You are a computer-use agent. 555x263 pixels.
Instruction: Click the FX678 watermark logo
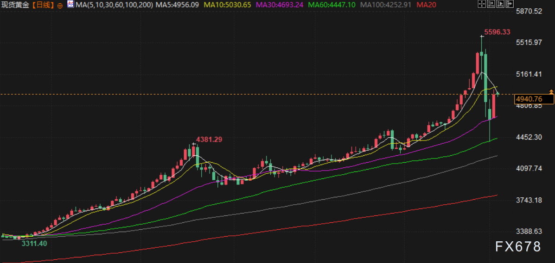[x=517, y=247]
